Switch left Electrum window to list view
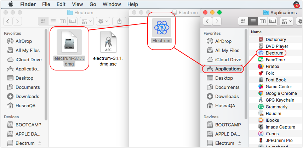 coord(53,21)
